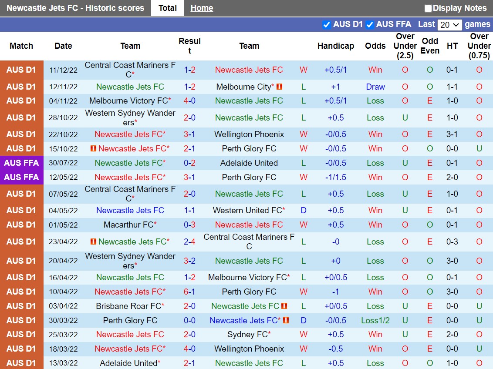Enable the Display Notes checkbox
Screen dimensions: 493x369
[x=428, y=8]
